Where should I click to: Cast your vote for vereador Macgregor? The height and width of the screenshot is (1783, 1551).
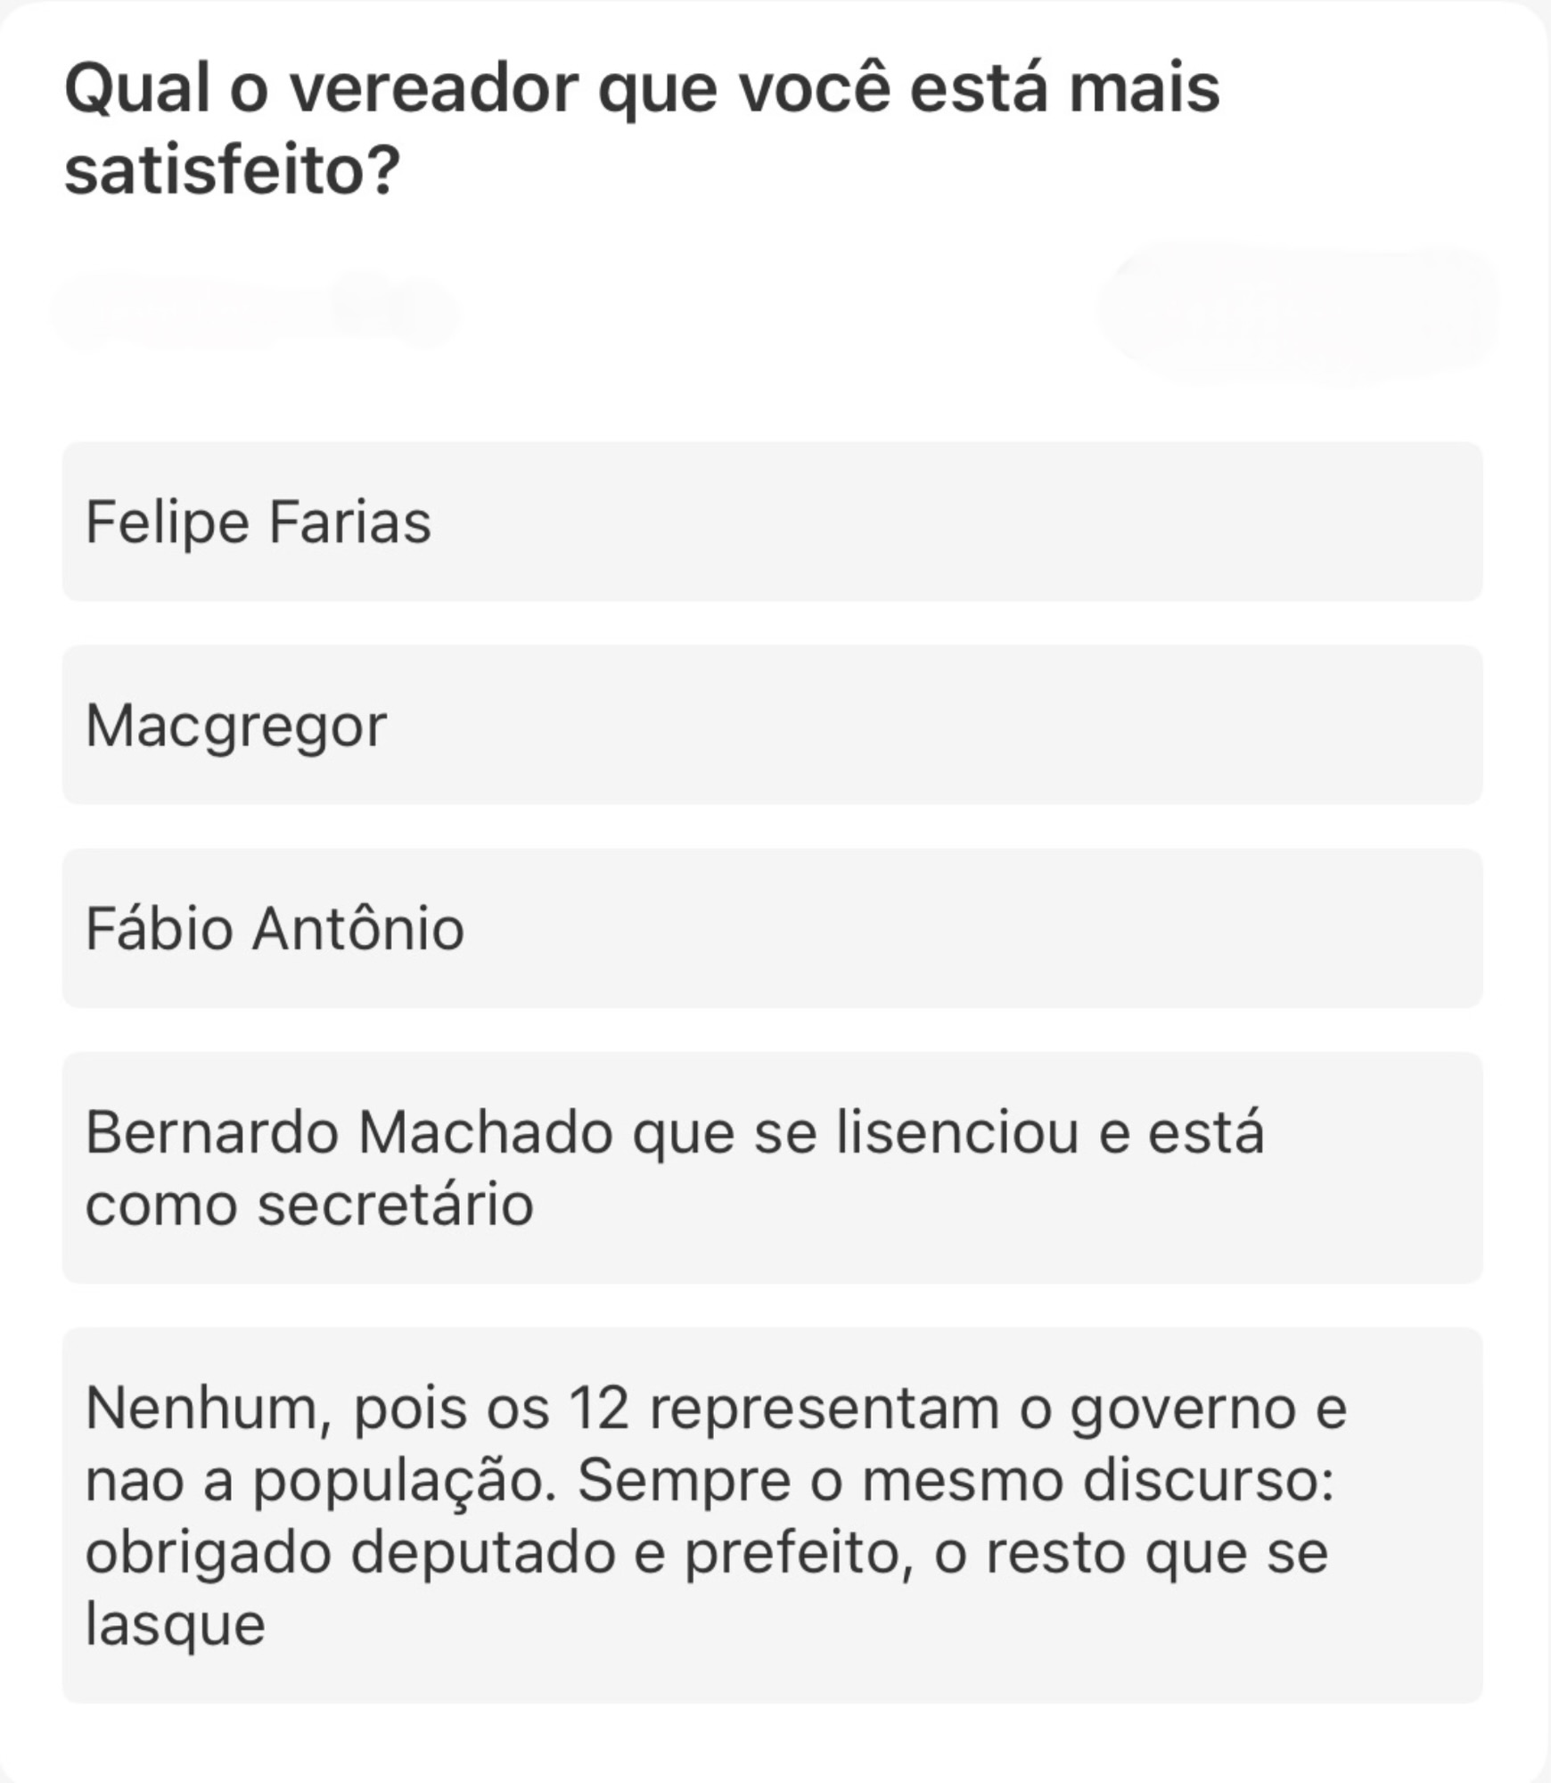772,725
